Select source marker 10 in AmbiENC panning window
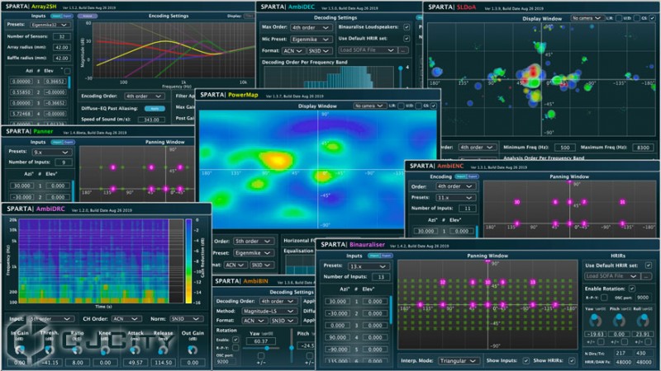Viewport: 661px width, 371px height. (517, 202)
